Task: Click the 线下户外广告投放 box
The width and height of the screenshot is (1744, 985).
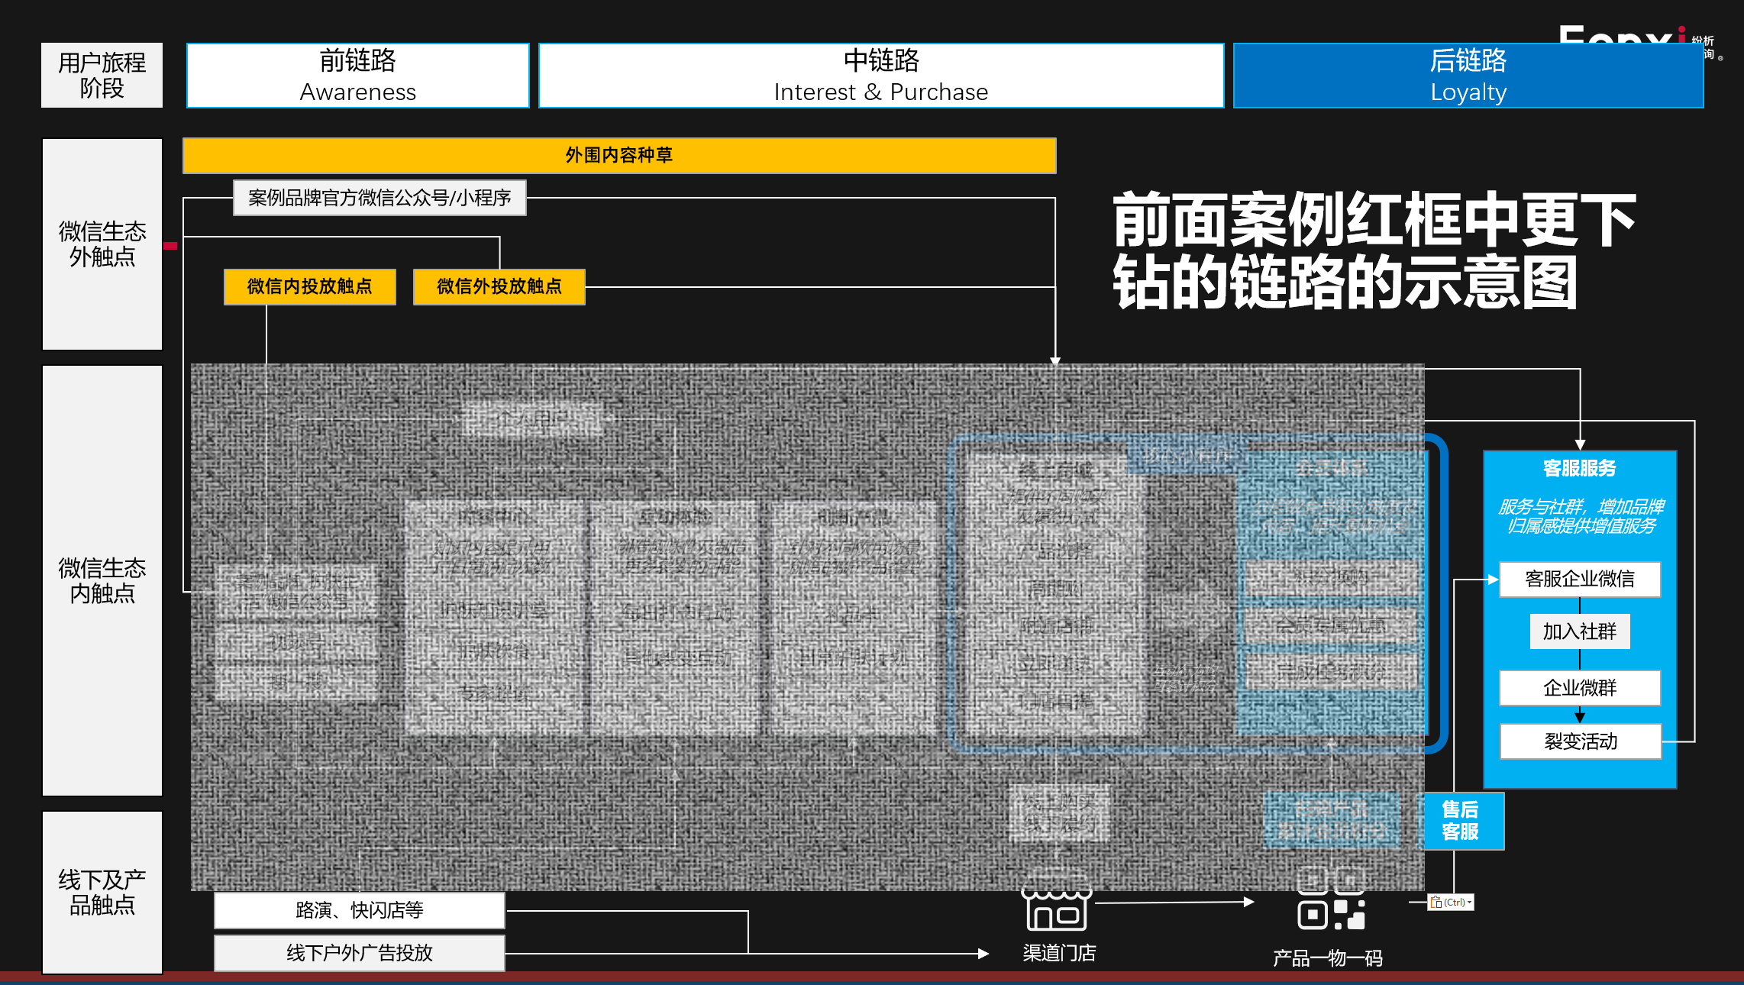Action: pyautogui.click(x=359, y=953)
